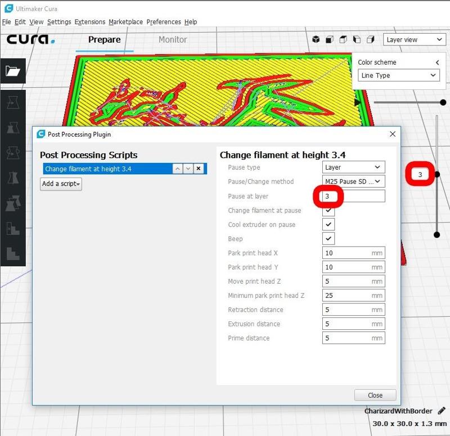Click the CharizardWithBorder job name
Image resolution: width=450 pixels, height=436 pixels.
pos(398,411)
